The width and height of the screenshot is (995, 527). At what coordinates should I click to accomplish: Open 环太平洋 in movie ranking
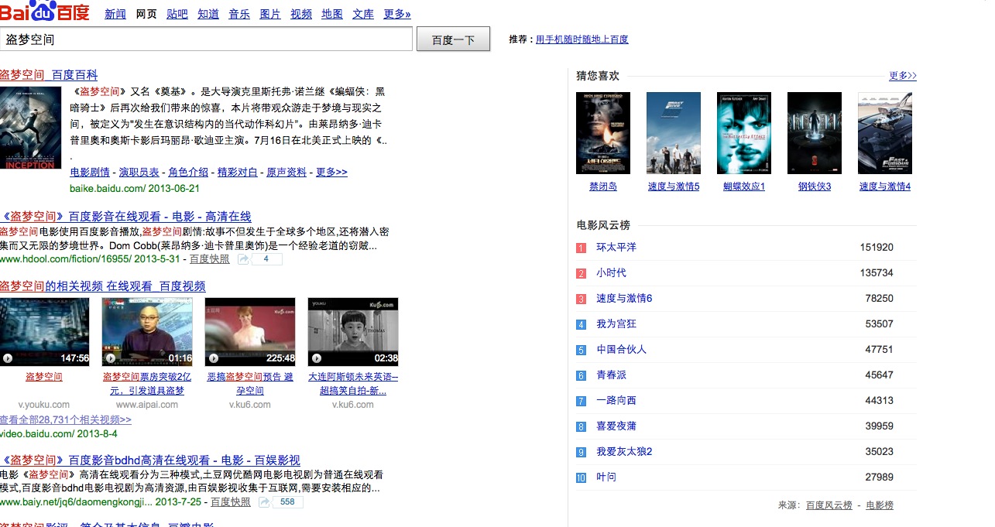pos(616,248)
